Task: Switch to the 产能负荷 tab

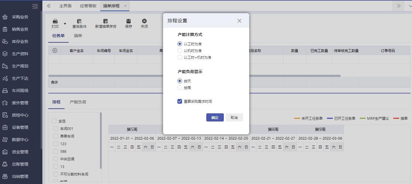Action: tap(78, 102)
